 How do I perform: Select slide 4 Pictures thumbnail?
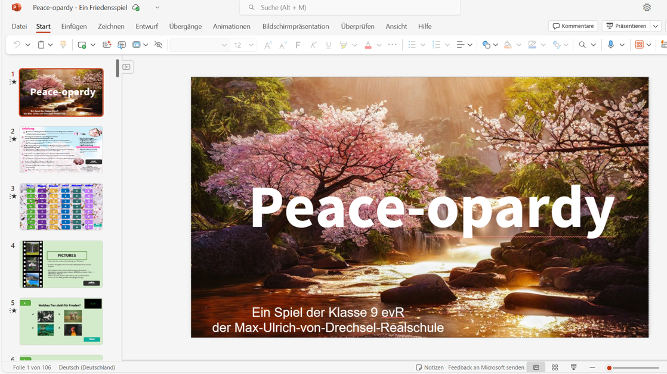tap(61, 264)
